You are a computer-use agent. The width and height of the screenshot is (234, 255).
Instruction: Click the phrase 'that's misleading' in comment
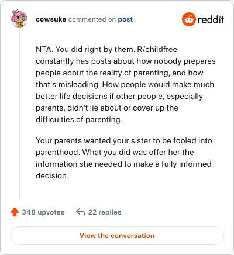pos(68,84)
